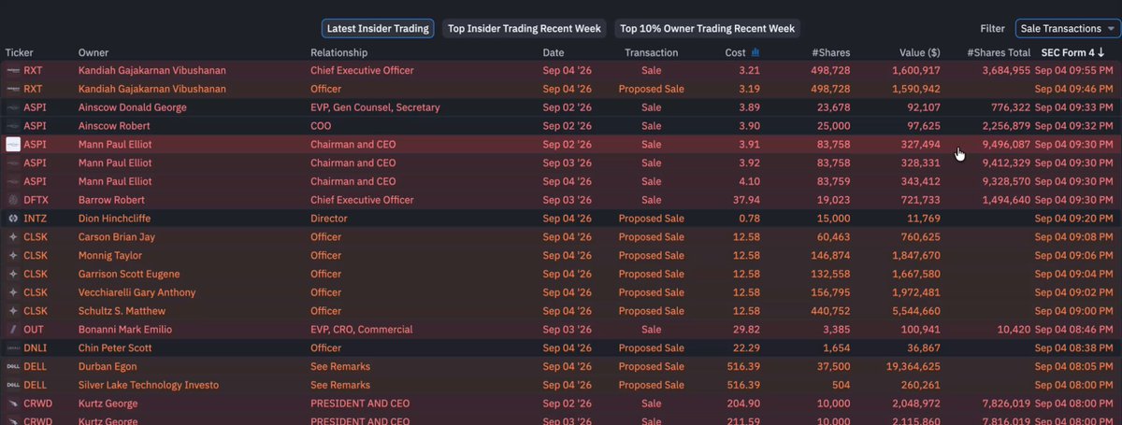Select the Latest Insider Trading tab
The image size is (1122, 425).
379,29
